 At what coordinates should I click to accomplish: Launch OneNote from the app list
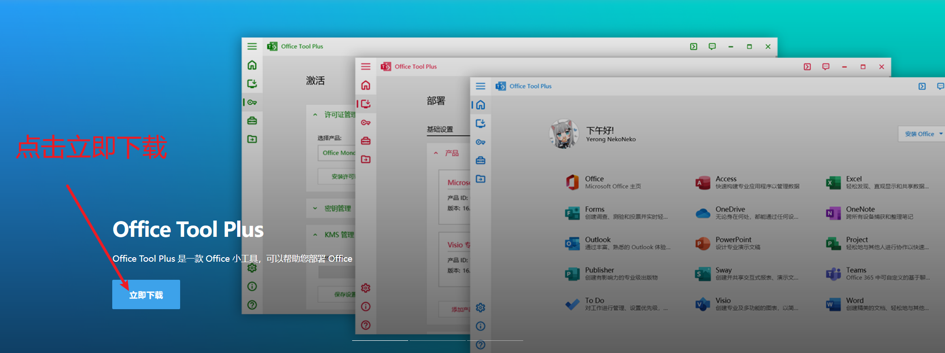click(870, 212)
